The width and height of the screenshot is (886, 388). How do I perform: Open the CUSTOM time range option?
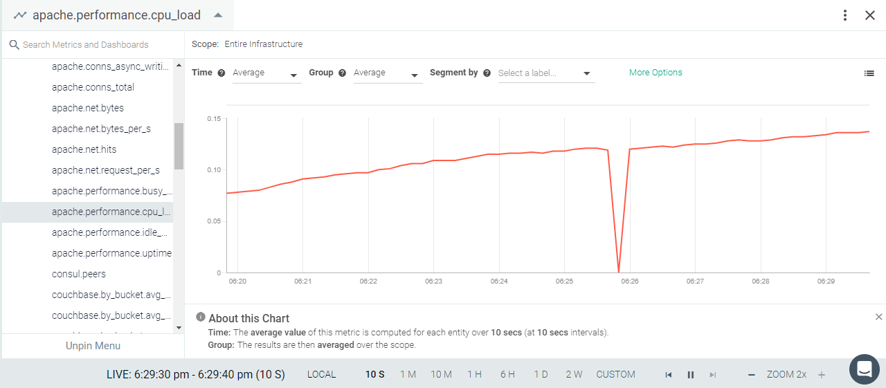tap(615, 374)
